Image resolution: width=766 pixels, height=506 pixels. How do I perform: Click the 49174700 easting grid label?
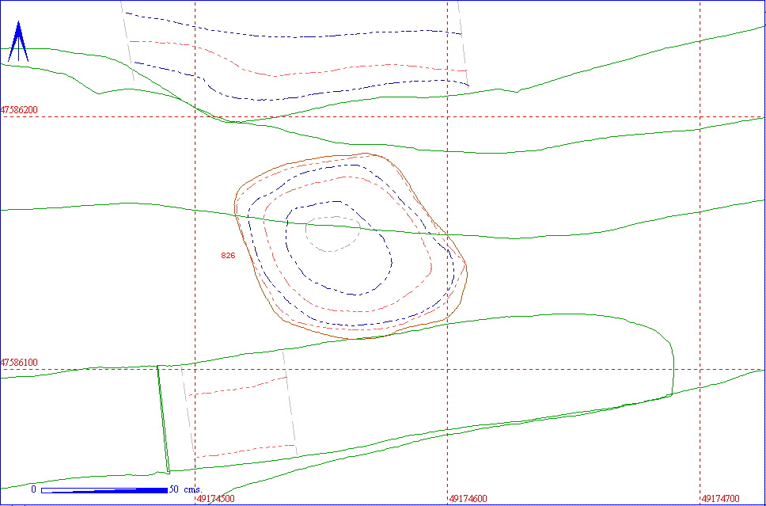tap(720, 499)
